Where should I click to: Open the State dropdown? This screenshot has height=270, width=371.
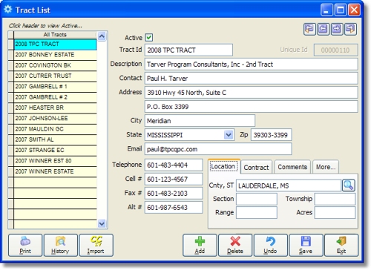coord(229,135)
